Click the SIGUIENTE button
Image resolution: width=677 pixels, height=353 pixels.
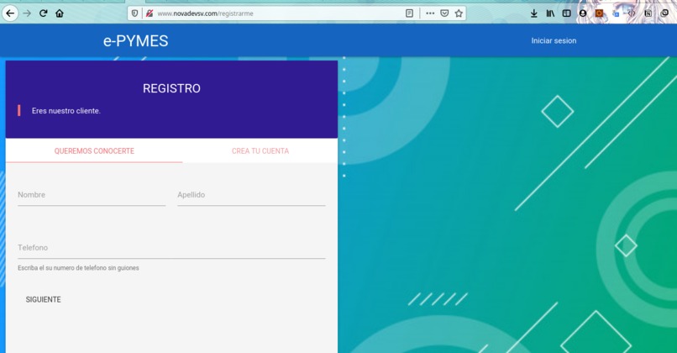(43, 299)
